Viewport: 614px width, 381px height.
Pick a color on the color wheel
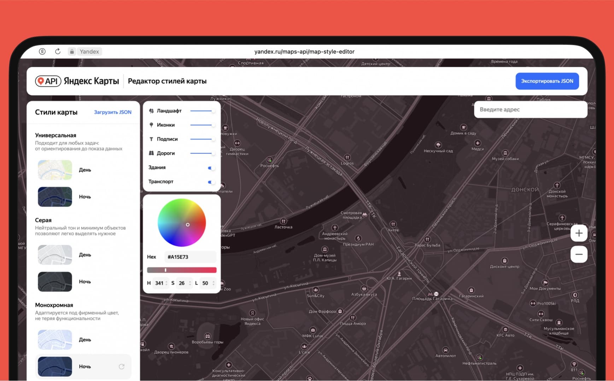pyautogui.click(x=182, y=223)
